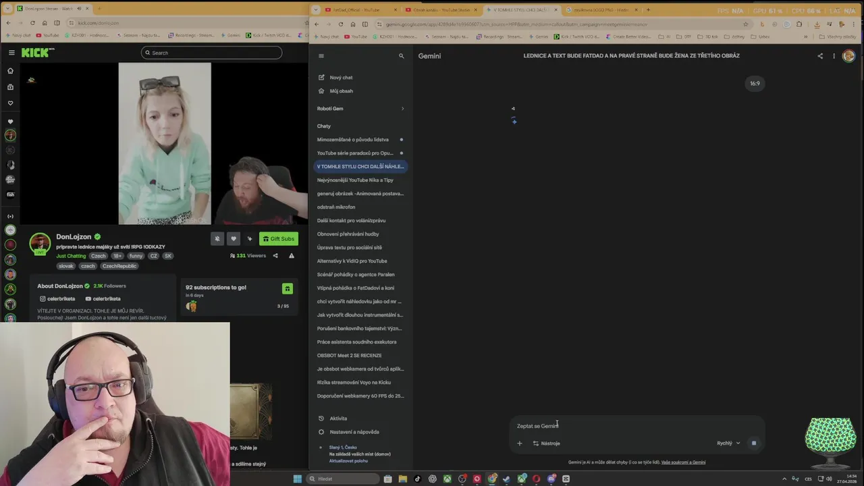Click Aktualizovat polohu link

[x=348, y=461]
